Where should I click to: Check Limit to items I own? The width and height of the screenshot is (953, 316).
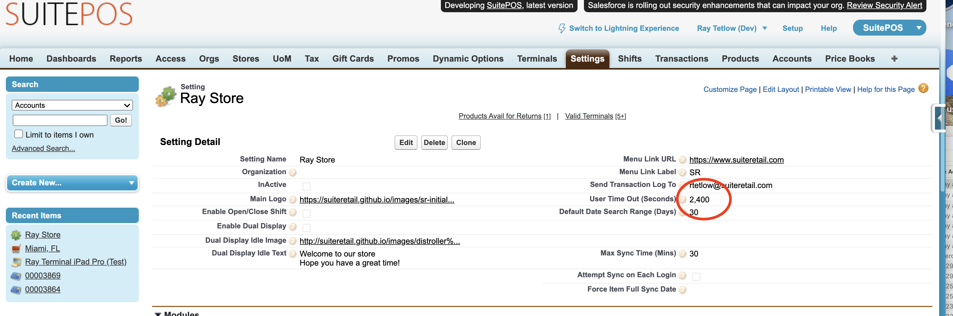[x=19, y=134]
